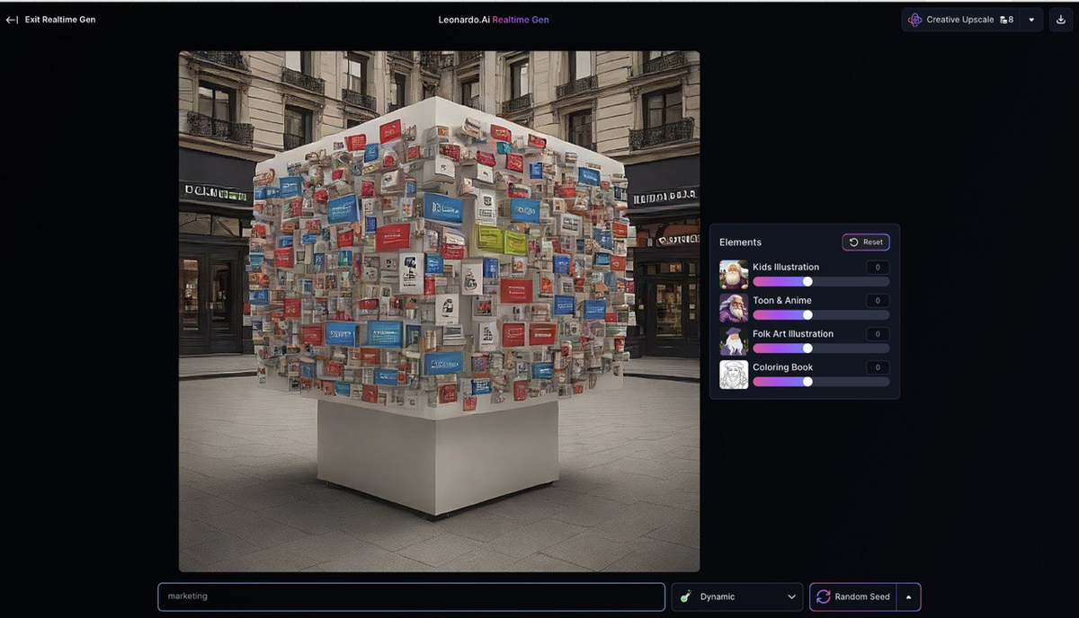Viewport: 1079px width, 618px height.
Task: Expand the Random Seed options arrow
Action: 908,596
